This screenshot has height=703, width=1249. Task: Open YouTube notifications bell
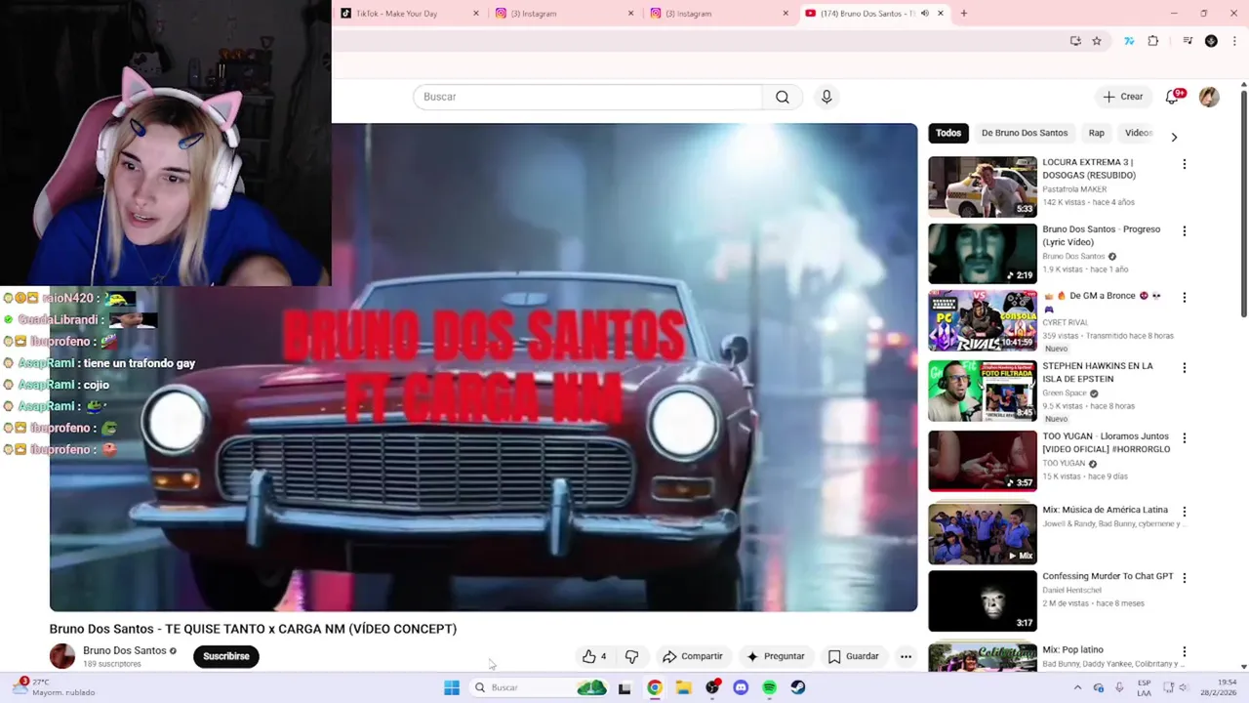coord(1172,97)
